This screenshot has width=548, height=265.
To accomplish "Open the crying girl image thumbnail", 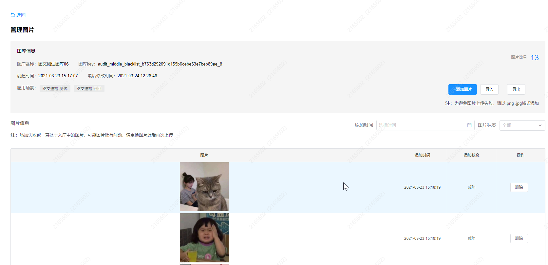I will [204, 238].
